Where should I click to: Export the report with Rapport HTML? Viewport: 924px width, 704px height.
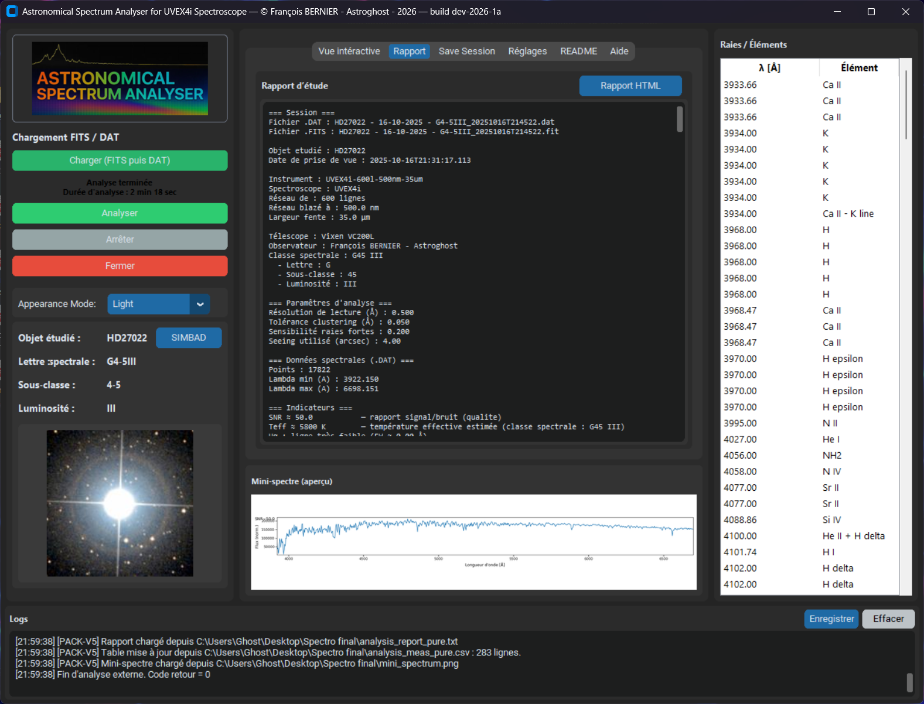pyautogui.click(x=630, y=86)
